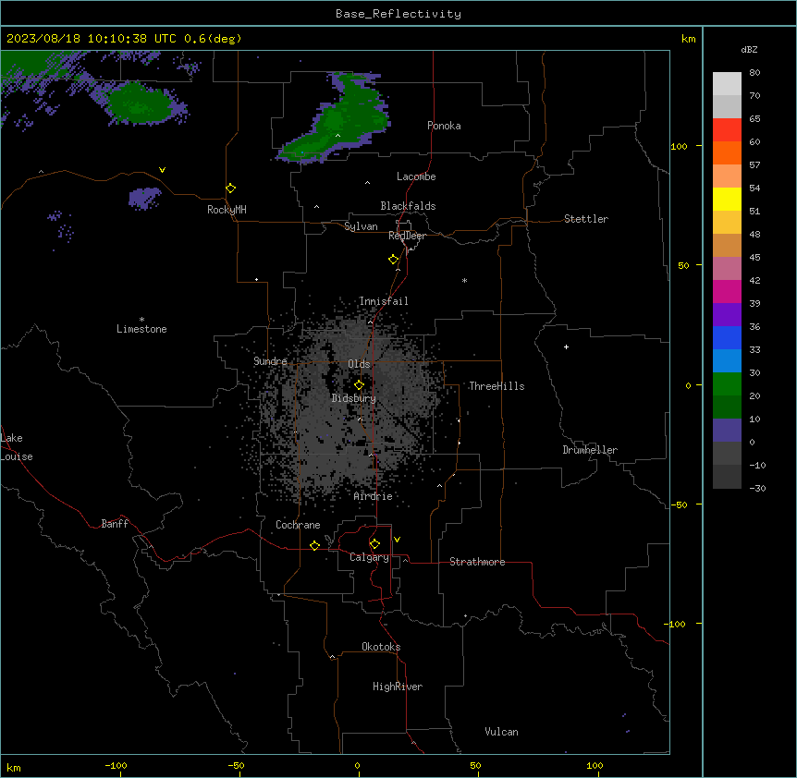797x778 pixels.
Task: Click the -100 tick label on horizontal axis
Action: coord(116,765)
